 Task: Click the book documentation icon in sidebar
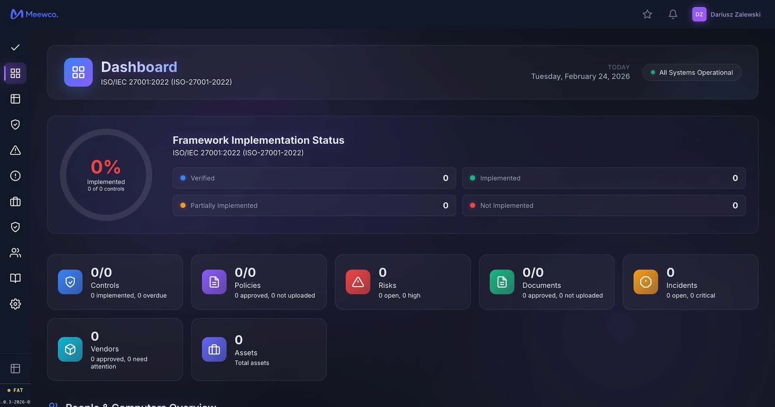tap(15, 278)
